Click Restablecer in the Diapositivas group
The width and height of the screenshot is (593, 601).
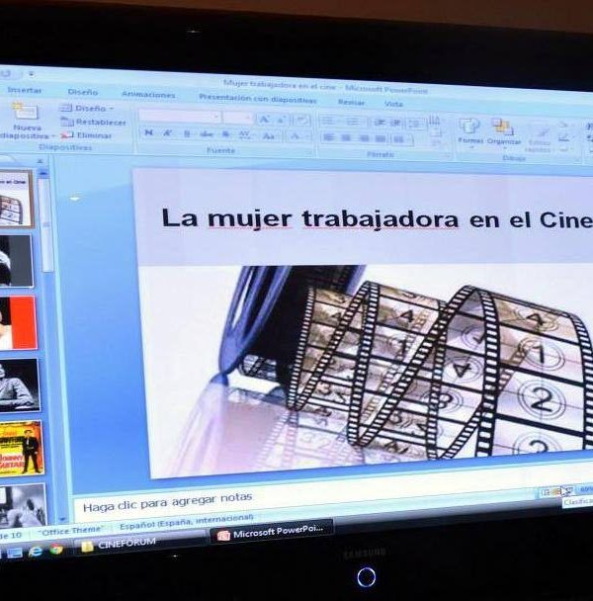[93, 122]
